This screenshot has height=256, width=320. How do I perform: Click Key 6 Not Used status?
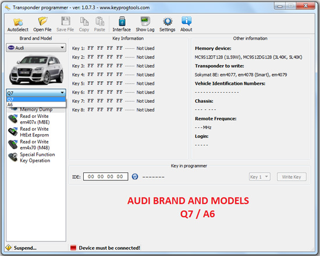tap(145, 92)
